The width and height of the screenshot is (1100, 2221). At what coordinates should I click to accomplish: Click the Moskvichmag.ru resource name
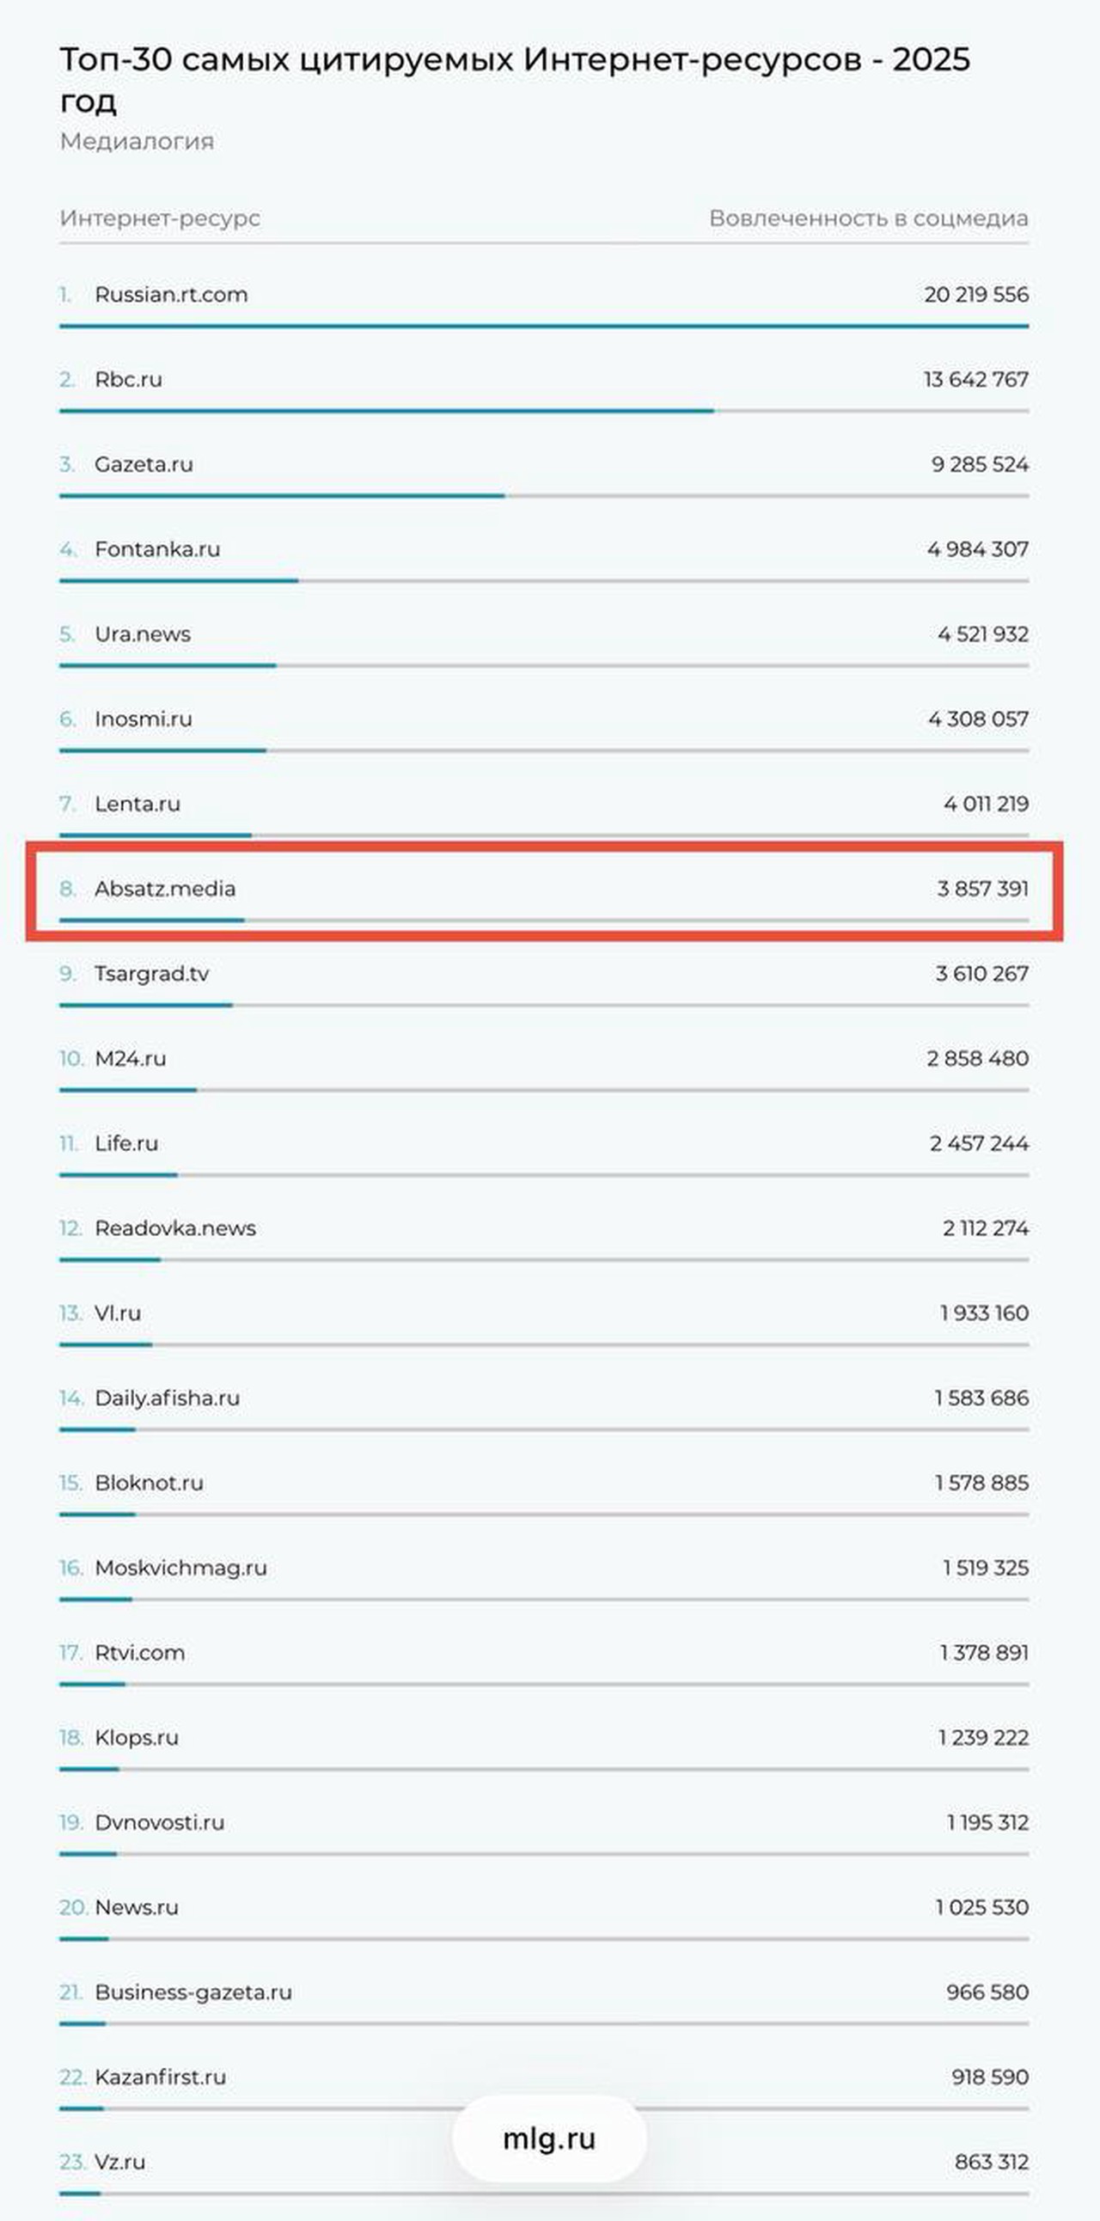[x=180, y=1569]
